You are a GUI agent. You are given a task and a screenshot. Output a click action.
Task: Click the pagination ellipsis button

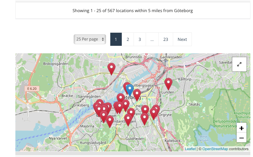[152, 40]
